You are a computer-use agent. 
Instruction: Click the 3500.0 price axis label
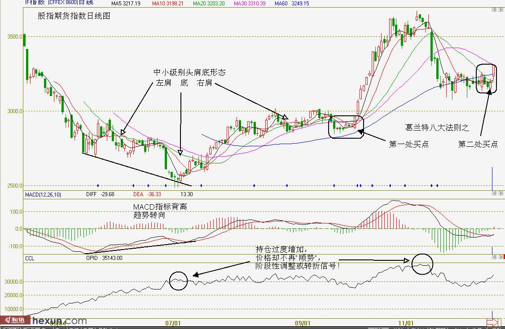pos(15,37)
